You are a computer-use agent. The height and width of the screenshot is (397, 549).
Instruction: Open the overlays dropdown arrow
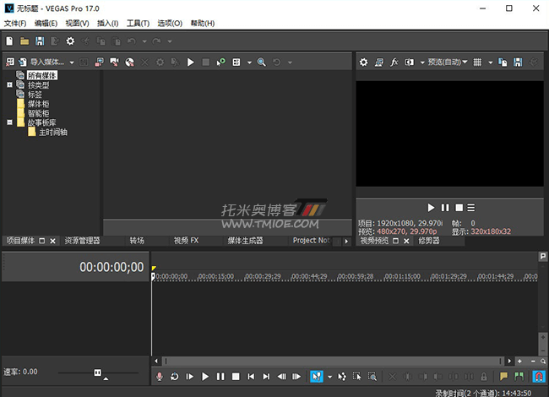pos(491,63)
